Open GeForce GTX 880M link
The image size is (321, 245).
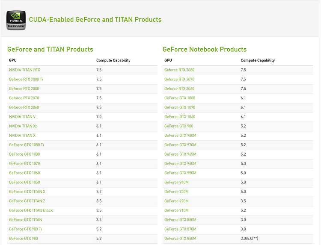point(180,220)
